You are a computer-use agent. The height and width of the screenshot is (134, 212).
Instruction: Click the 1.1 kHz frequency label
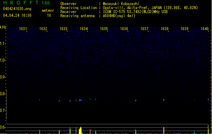[x=3, y=44]
